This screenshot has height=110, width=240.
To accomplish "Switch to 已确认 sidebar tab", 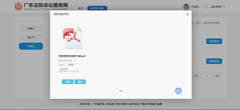I will pyautogui.click(x=31, y=46).
